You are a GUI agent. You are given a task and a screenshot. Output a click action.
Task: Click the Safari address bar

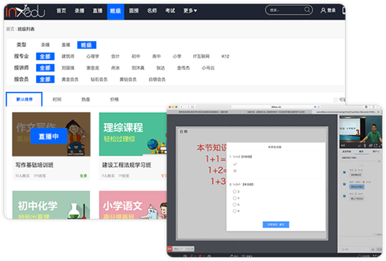click(x=276, y=107)
